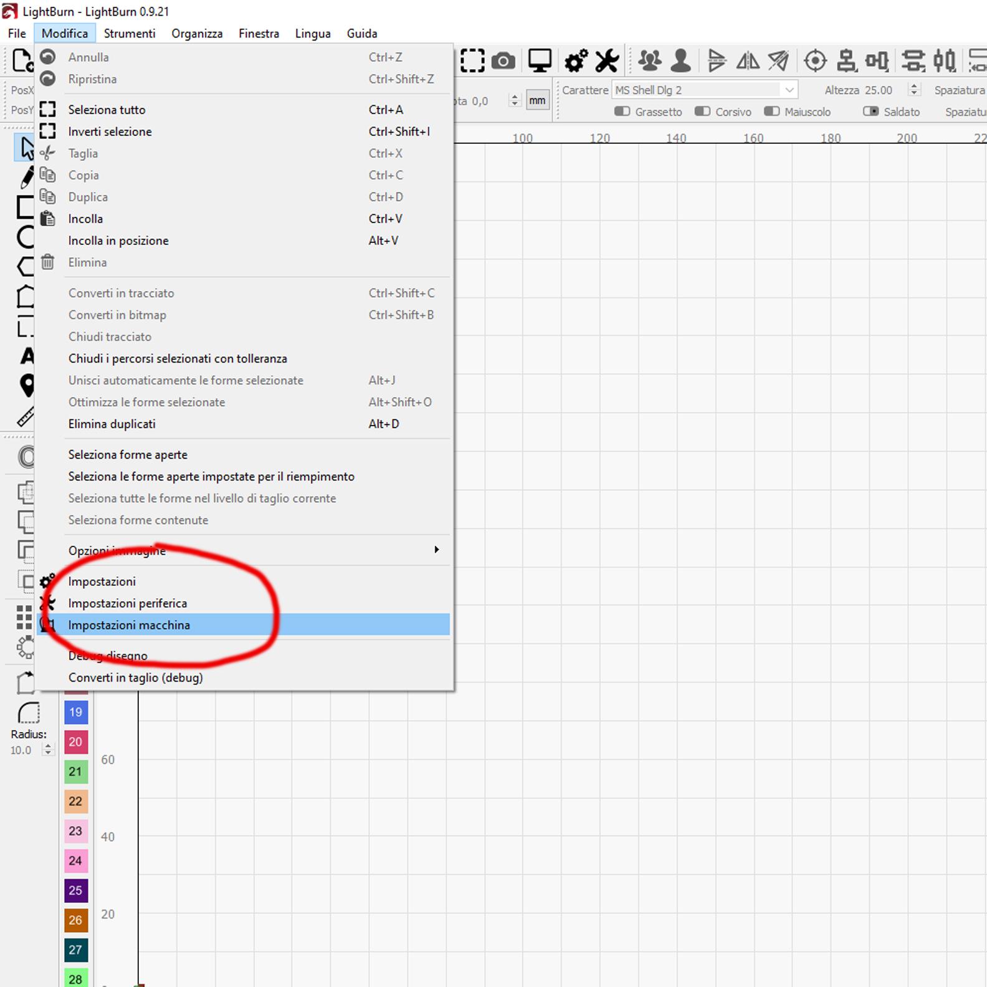Click the dashed selection rectangle toolbar icon

(472, 61)
